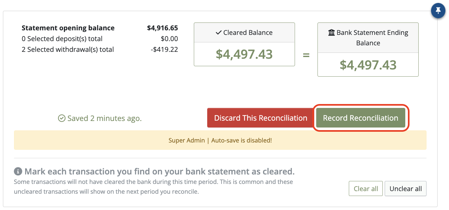Click the Statement opening balance label
The width and height of the screenshot is (449, 210).
point(68,28)
